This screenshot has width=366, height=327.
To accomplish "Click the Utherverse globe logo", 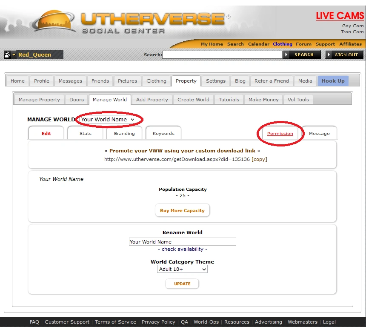I will coord(54,21).
